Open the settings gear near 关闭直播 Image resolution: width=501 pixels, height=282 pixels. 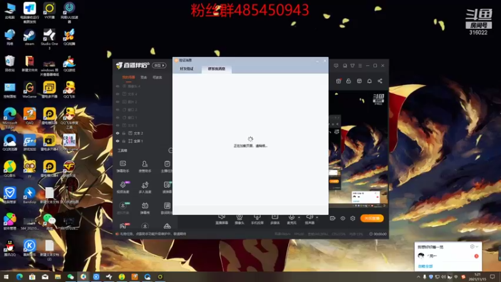click(353, 218)
